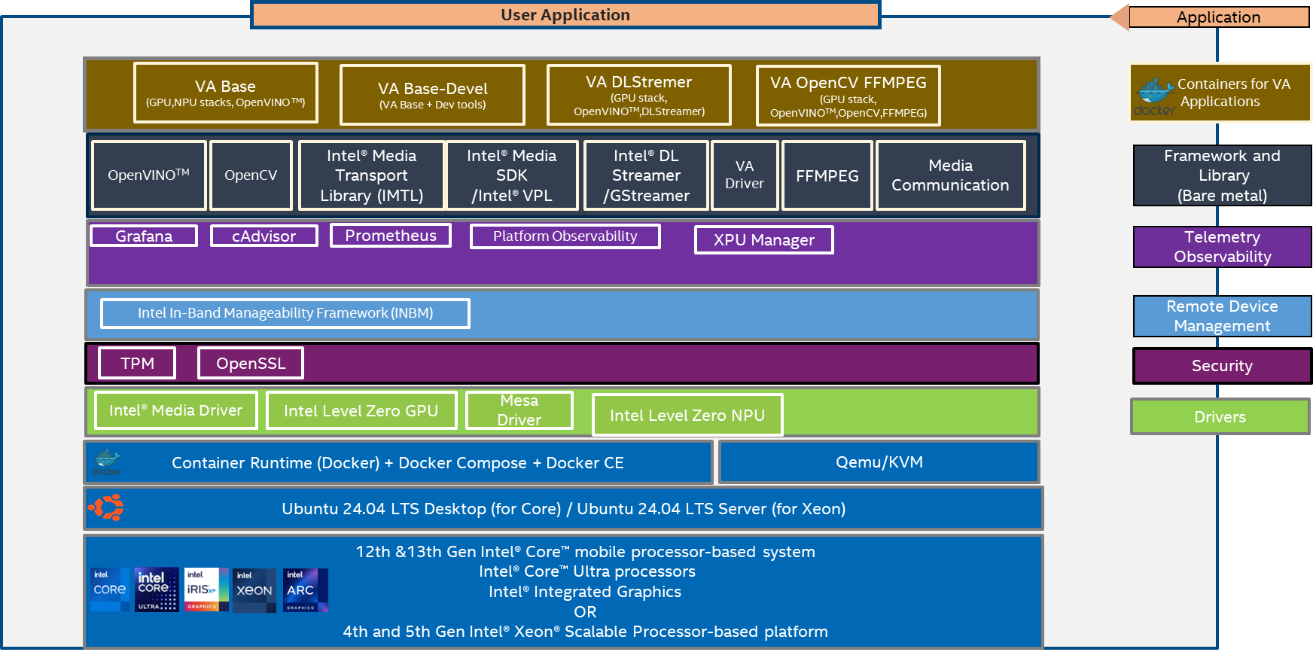Click Intel DL Streamer / GStreamer box
The height and width of the screenshot is (652, 1313).
click(646, 175)
